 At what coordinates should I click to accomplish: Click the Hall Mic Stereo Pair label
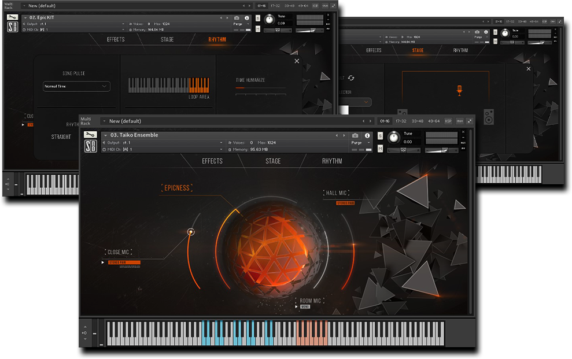pos(345,203)
